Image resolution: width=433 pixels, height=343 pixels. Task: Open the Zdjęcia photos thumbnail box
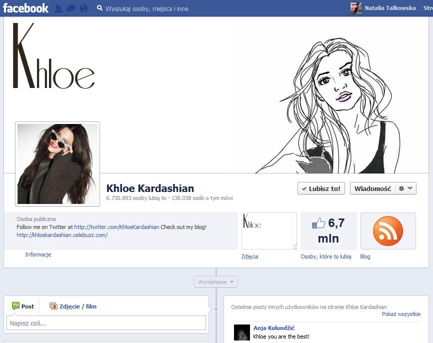[269, 231]
